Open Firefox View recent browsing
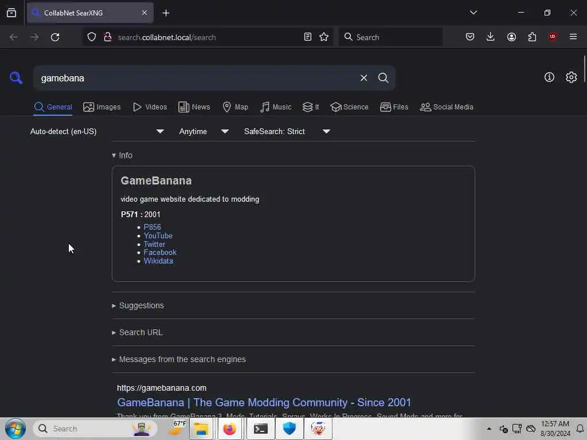The image size is (587, 440). click(11, 13)
